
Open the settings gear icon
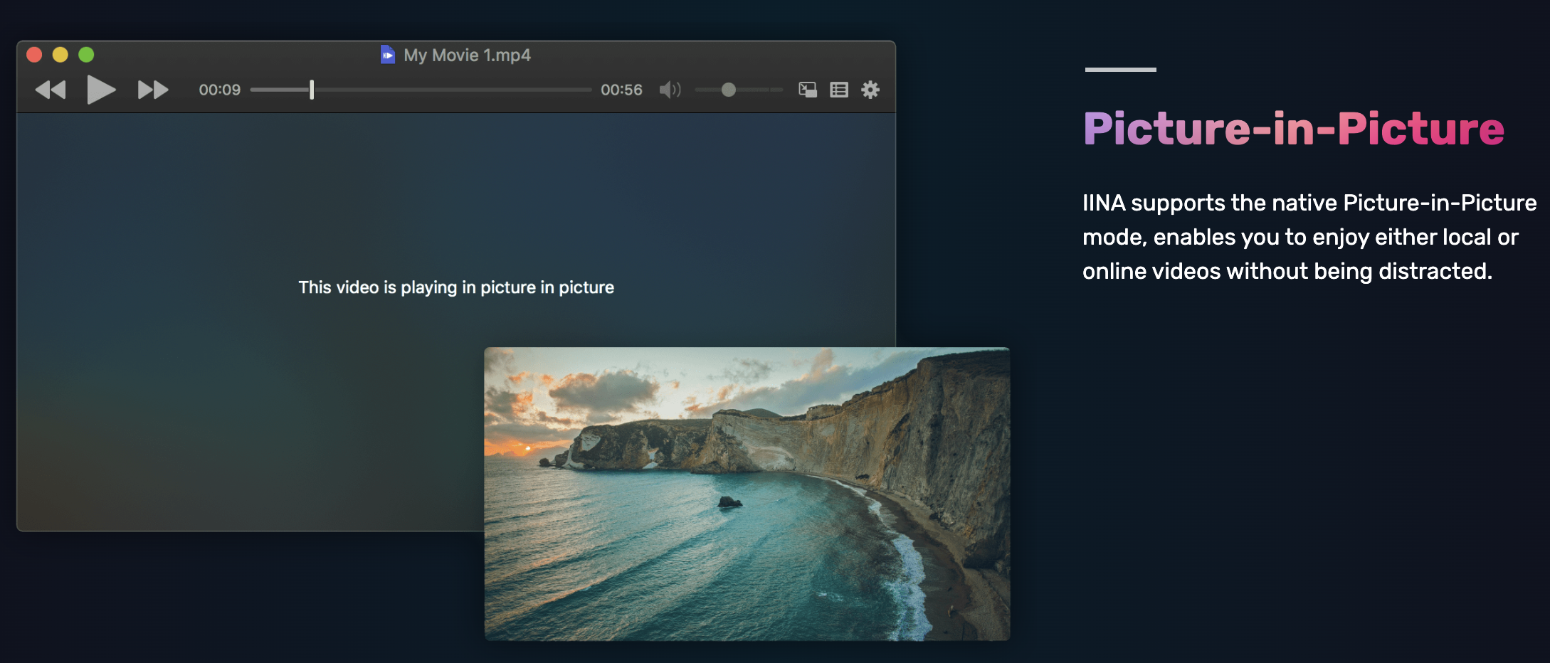click(x=870, y=90)
